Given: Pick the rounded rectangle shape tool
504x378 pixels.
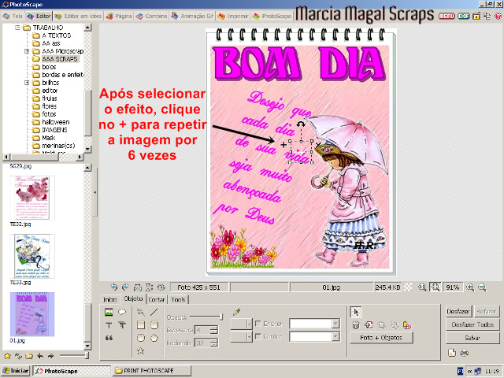Looking at the screenshot, I should [154, 325].
